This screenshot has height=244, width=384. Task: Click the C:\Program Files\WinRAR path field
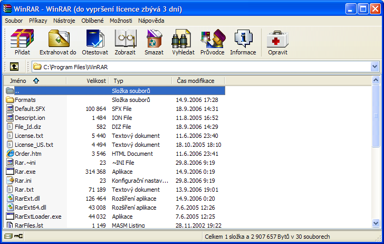pos(201,67)
